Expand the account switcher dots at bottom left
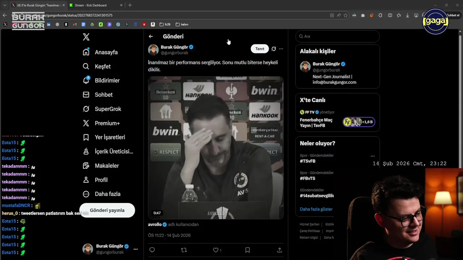463x260 pixels. click(136, 249)
